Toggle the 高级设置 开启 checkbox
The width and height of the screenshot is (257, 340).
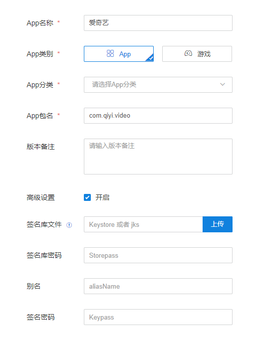(x=87, y=197)
